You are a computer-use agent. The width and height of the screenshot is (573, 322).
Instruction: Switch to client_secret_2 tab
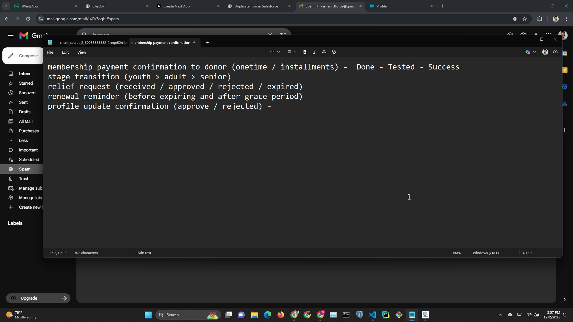click(x=93, y=43)
